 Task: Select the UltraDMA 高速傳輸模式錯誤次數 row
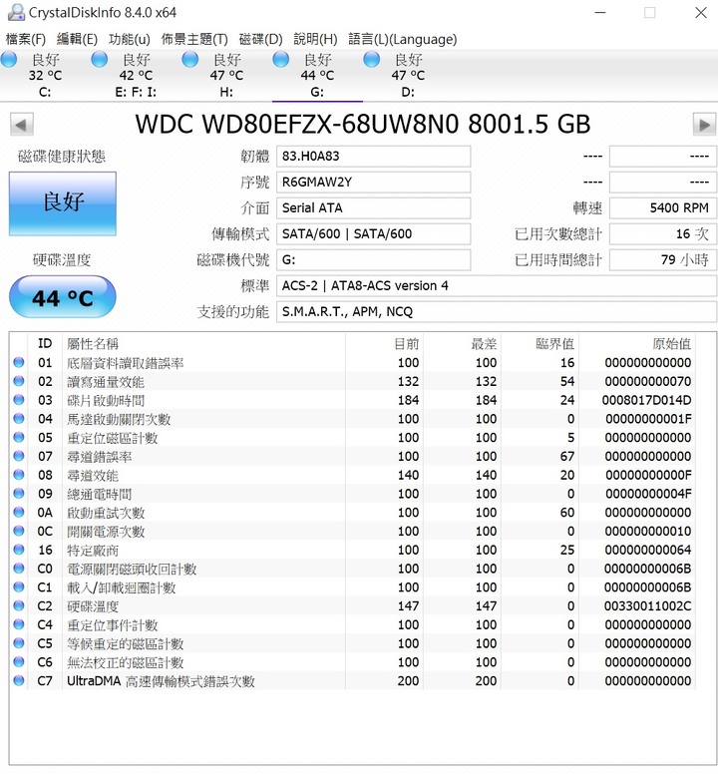coord(352,681)
